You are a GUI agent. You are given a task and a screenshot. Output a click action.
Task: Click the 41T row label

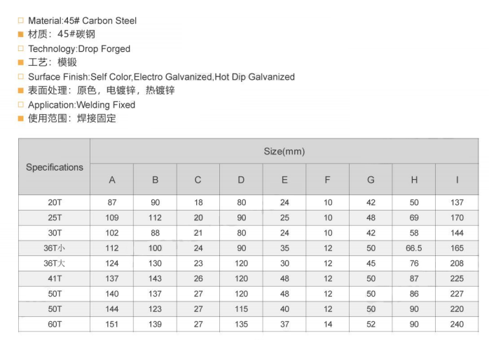click(x=54, y=278)
